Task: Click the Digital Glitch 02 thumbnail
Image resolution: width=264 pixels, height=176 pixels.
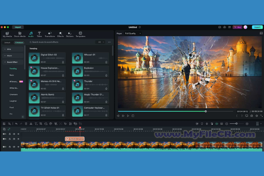Action: coord(34,58)
